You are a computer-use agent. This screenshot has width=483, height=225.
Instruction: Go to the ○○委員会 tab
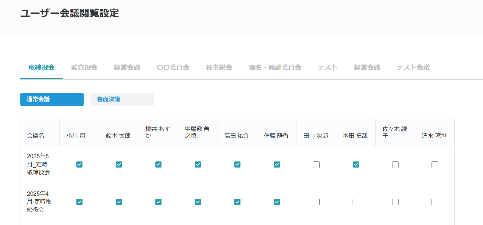173,67
